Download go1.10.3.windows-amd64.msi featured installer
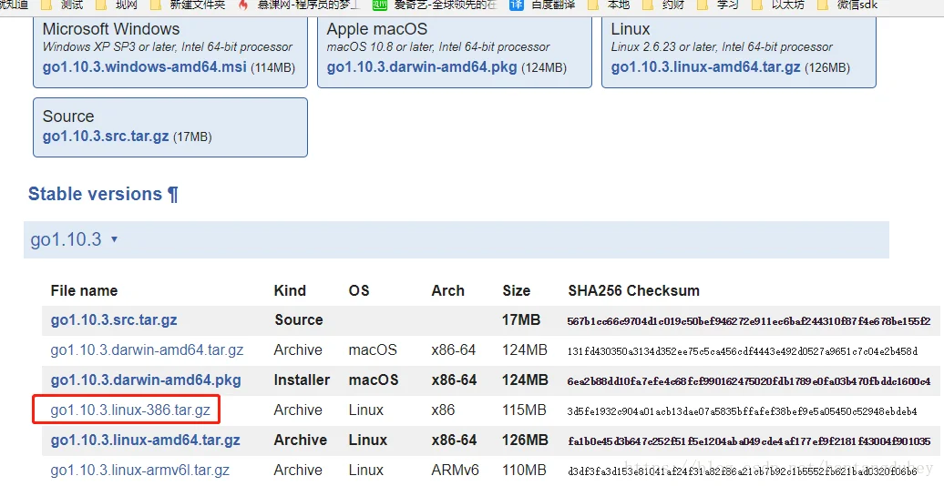944x486 pixels. [x=145, y=67]
